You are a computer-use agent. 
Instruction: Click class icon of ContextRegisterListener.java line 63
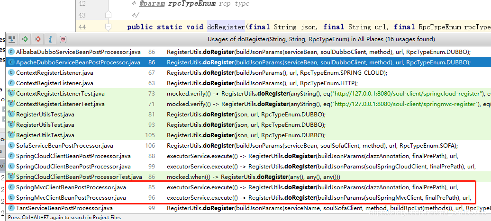click(x=11, y=83)
